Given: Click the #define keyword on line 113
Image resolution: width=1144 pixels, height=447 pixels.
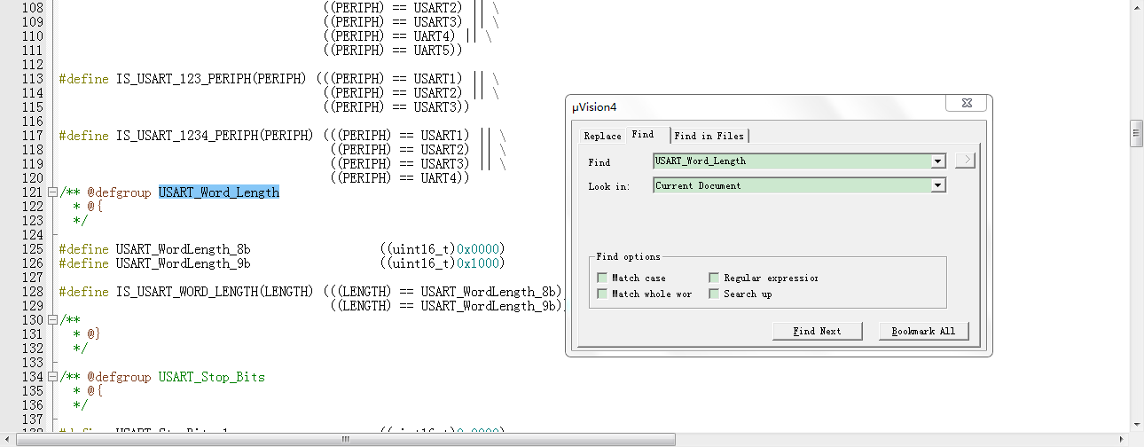Looking at the screenshot, I should click(x=84, y=79).
